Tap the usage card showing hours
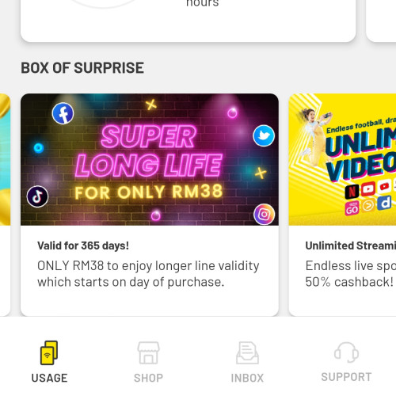 (x=188, y=21)
